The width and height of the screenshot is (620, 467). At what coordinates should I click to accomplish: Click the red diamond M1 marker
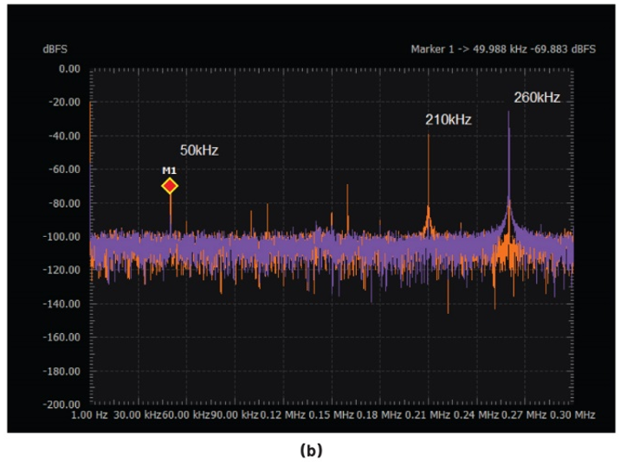point(170,185)
